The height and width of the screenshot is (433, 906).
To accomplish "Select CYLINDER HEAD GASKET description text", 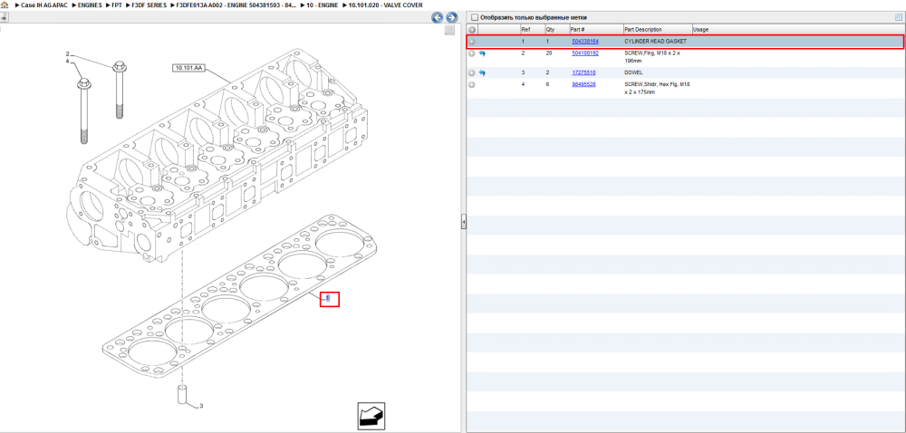I will tap(655, 43).
